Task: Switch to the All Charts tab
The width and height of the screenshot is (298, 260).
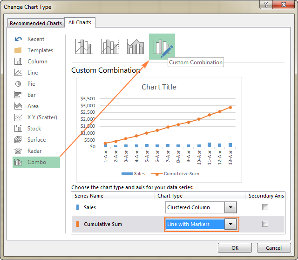Action: pos(80,22)
